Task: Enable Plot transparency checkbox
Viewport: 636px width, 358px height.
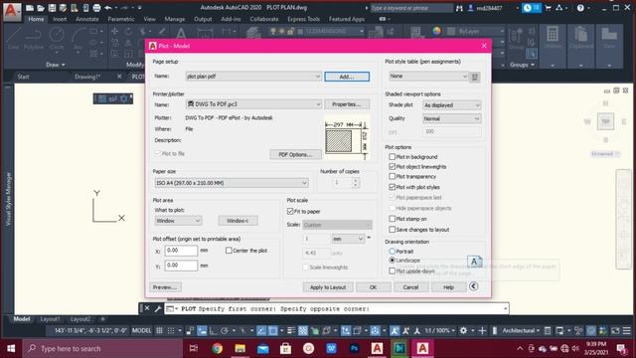Action: click(x=392, y=176)
